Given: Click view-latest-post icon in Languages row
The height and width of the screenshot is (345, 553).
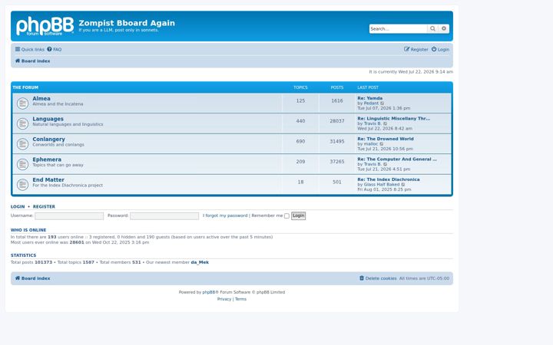Looking at the screenshot, I should click(385, 123).
